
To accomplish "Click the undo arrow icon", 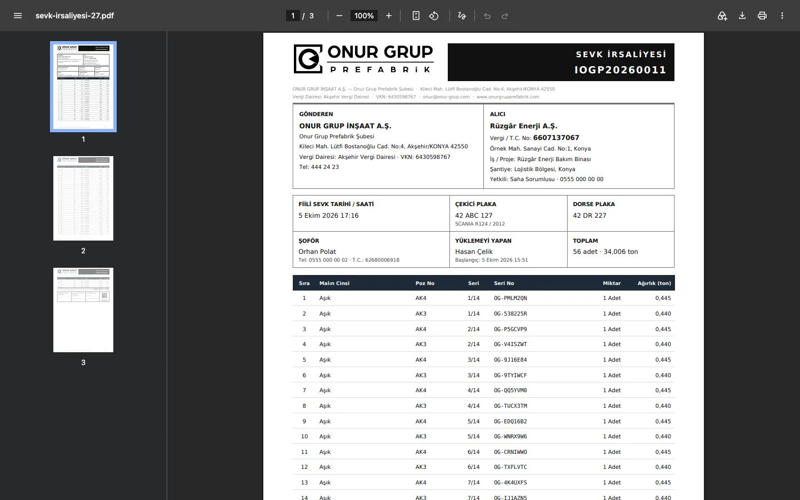I will [x=487, y=16].
